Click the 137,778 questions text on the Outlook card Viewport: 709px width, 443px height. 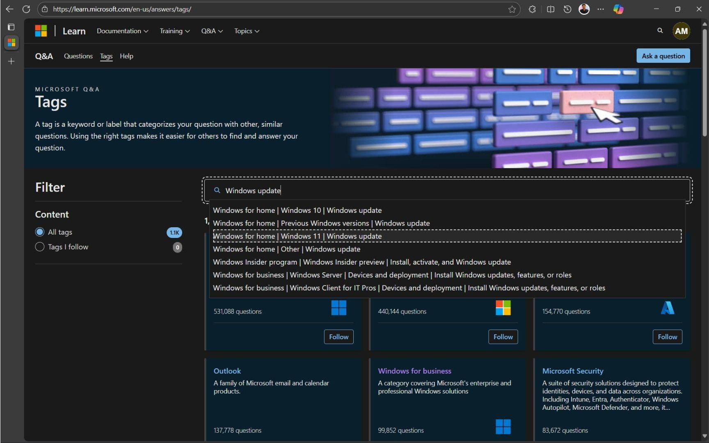(238, 430)
